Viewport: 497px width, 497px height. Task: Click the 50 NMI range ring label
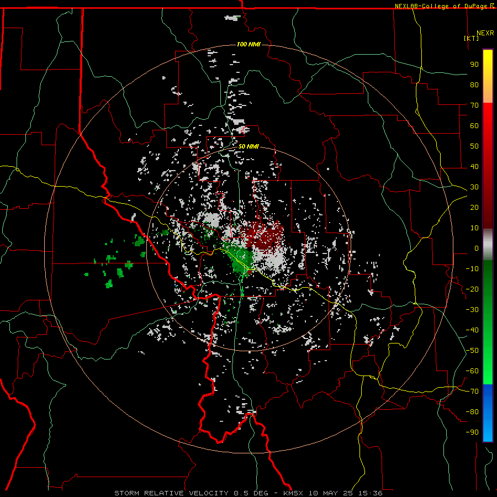(248, 146)
